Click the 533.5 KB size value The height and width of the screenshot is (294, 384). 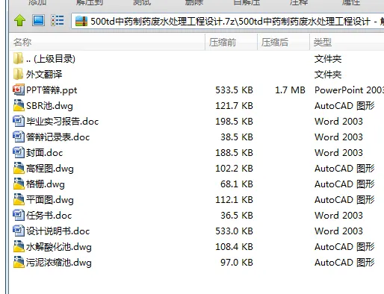234,90
